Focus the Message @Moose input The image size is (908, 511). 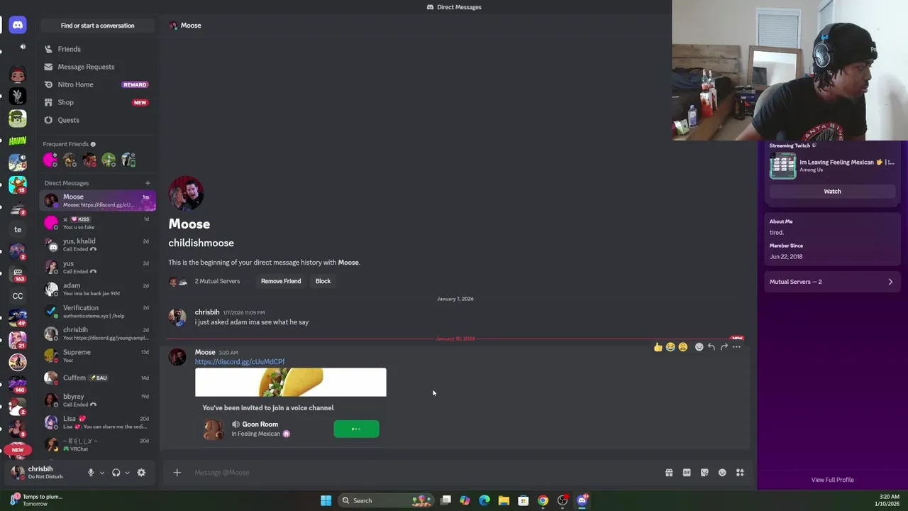pyautogui.click(x=426, y=473)
